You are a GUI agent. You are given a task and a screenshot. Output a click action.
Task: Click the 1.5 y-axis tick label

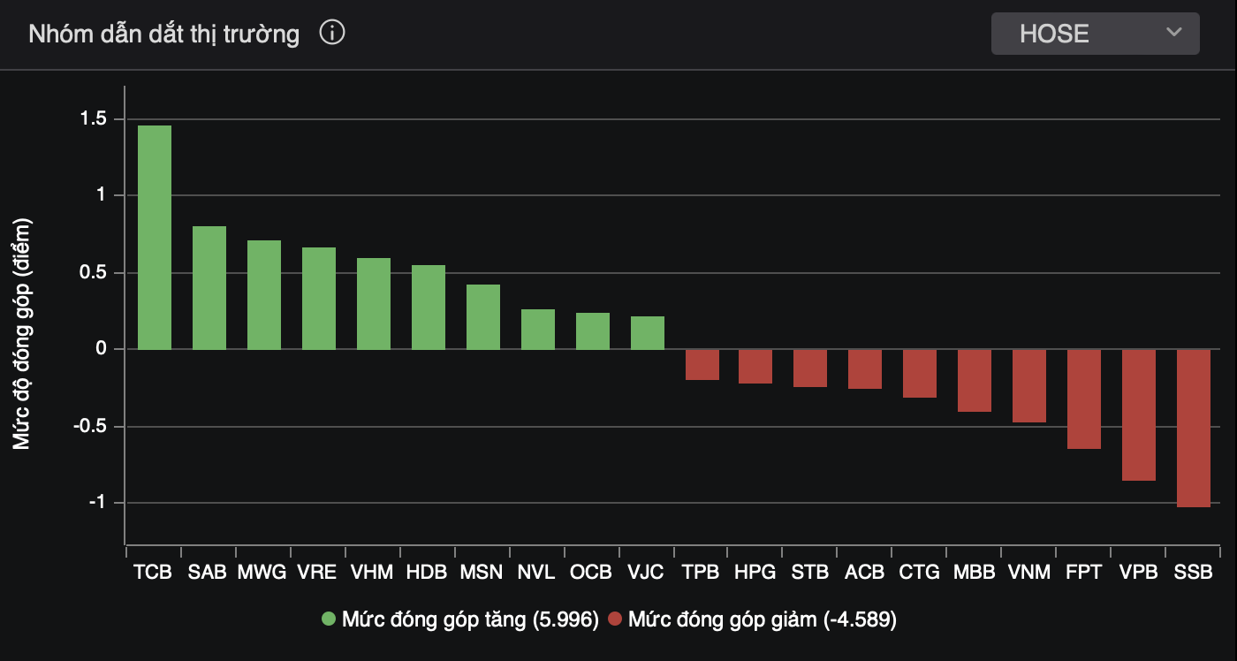pos(92,118)
